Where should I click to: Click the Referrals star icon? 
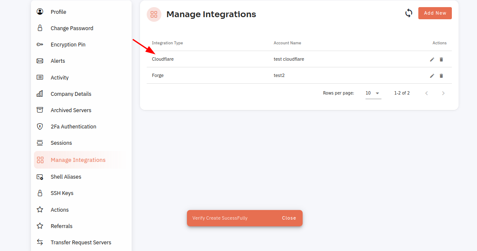(40, 226)
